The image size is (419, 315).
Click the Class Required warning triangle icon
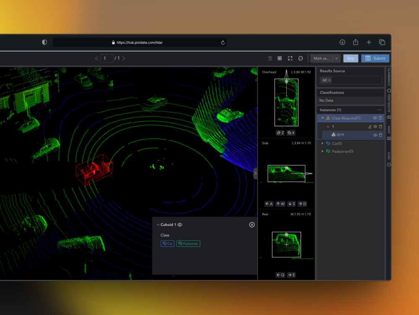[328, 118]
